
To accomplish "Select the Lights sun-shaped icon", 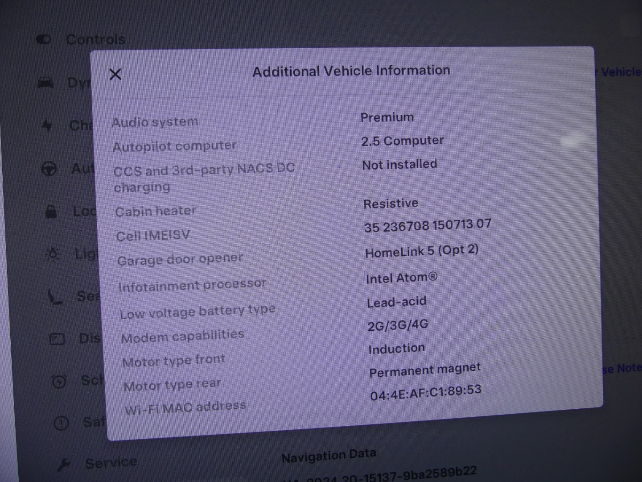I will tap(53, 254).
